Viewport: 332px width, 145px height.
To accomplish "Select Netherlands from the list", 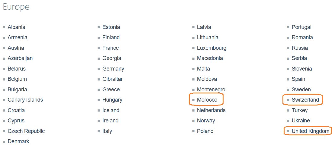I will (211, 110).
